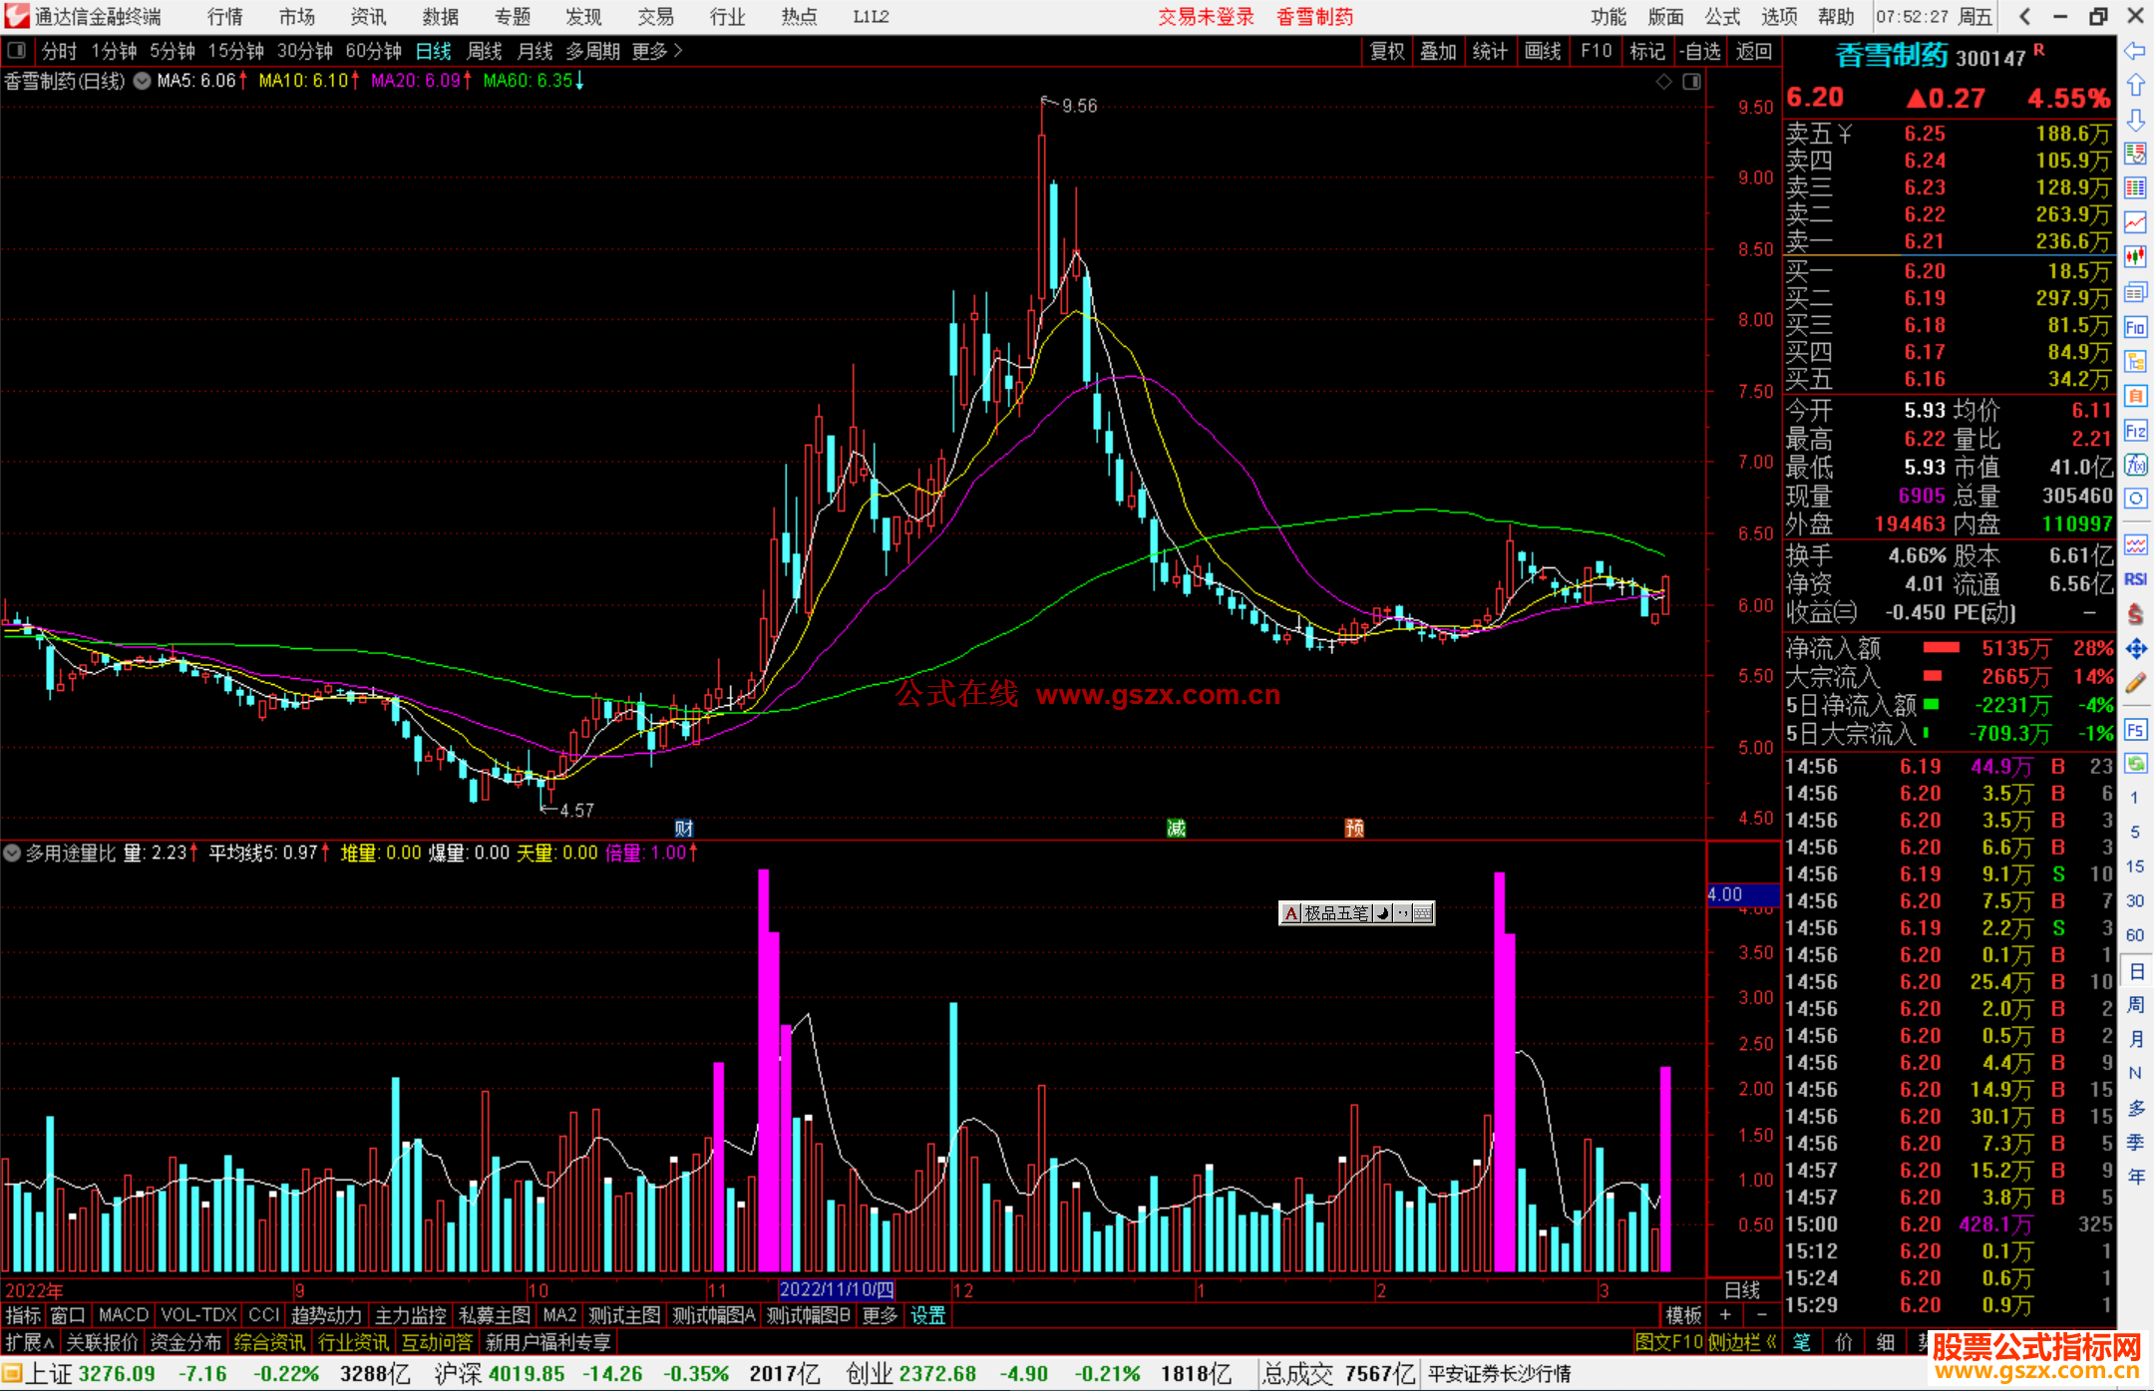
Task: Click the 预 event marker on the chart
Action: 1354,828
